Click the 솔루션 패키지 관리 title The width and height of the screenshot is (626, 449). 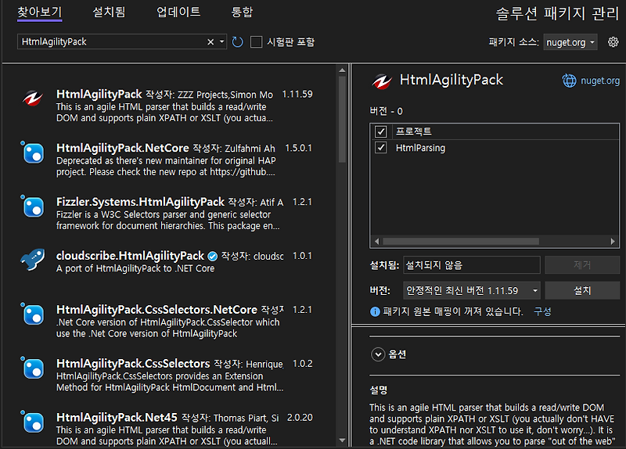[x=557, y=14]
